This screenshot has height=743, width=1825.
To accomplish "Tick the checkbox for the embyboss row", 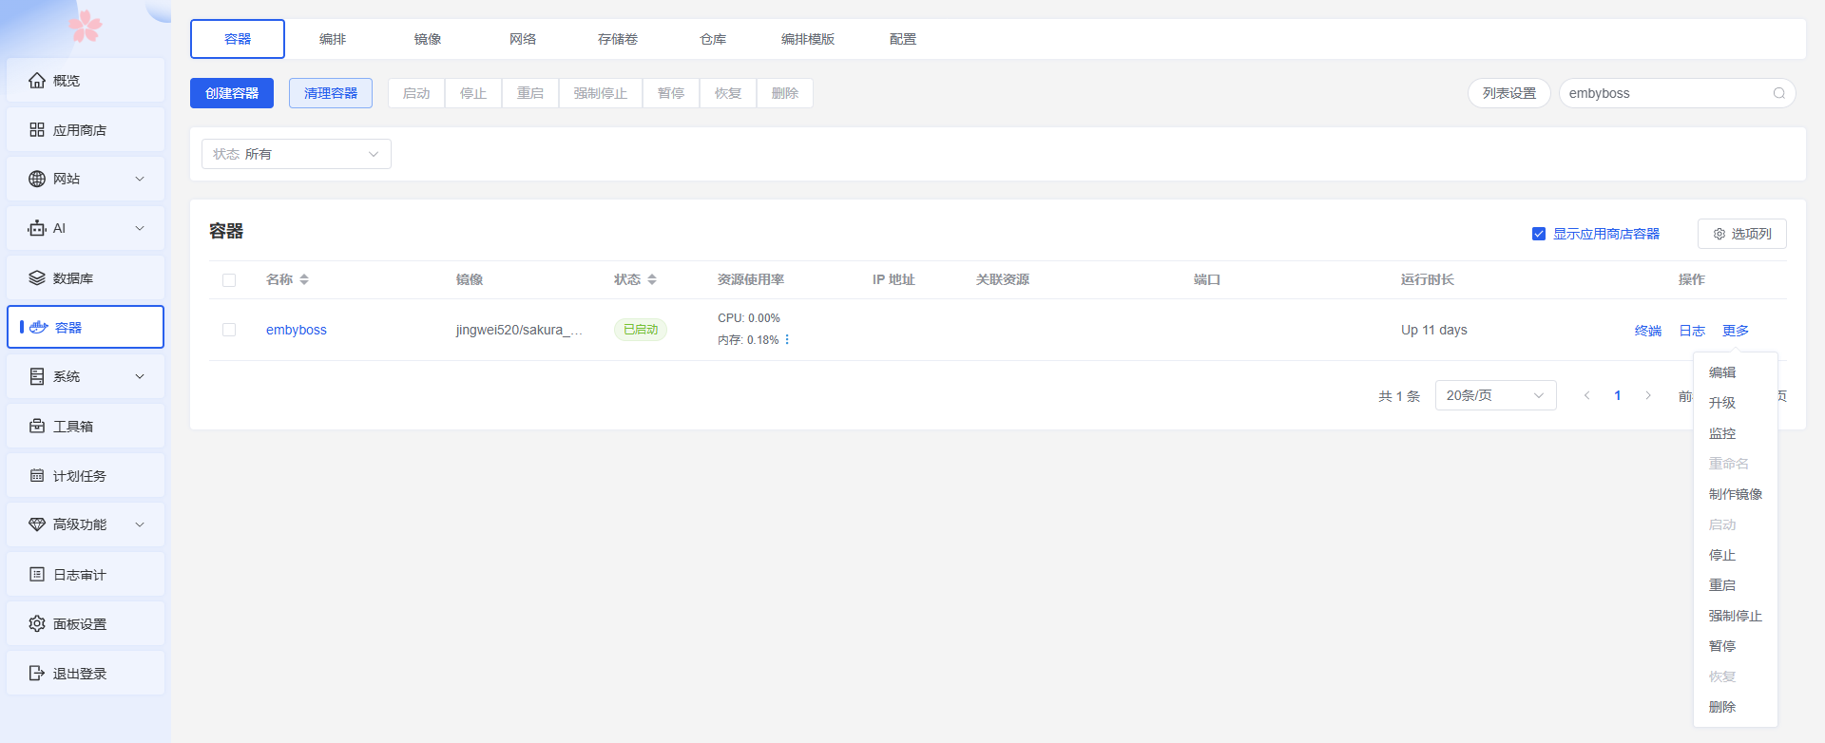I will point(229,330).
